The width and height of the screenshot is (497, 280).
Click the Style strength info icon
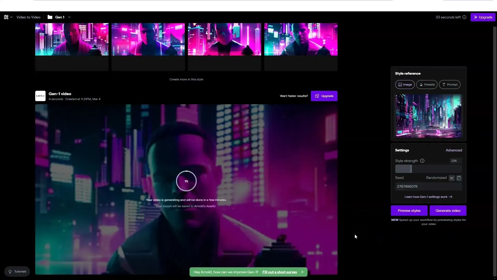tap(422, 161)
